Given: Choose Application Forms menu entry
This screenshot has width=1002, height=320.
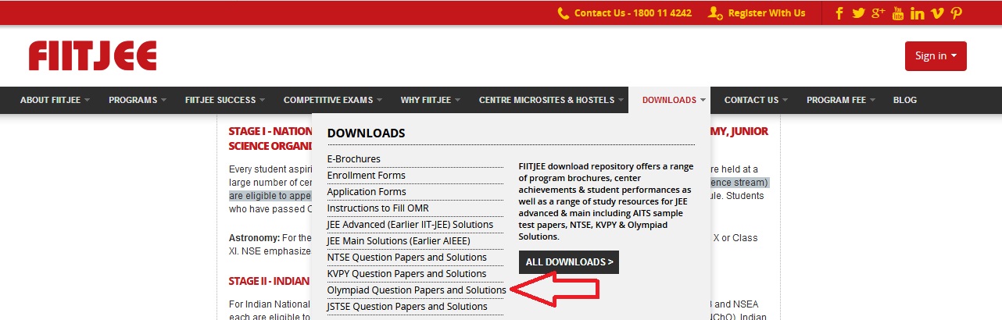Looking at the screenshot, I should 367,192.
